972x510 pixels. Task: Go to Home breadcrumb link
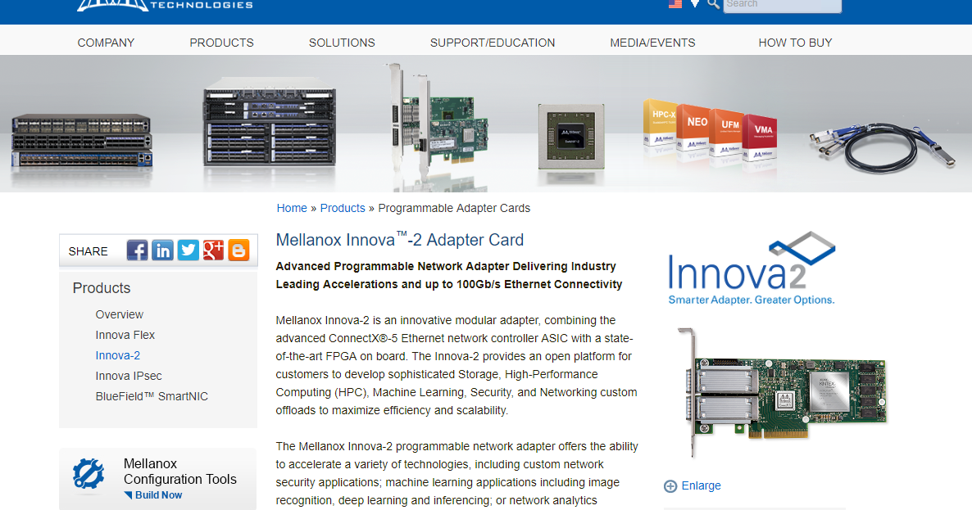(x=292, y=208)
